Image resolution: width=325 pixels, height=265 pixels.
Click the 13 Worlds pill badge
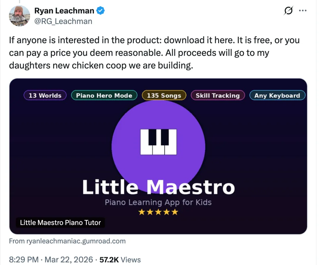(45, 96)
